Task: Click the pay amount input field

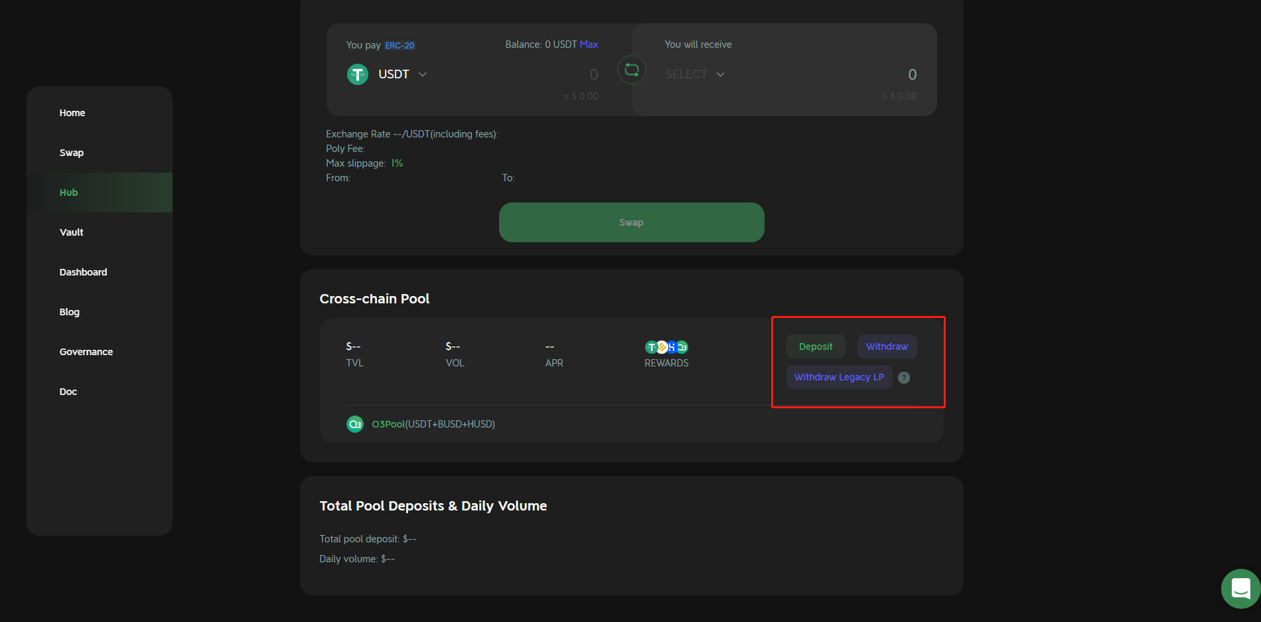Action: 531,75
